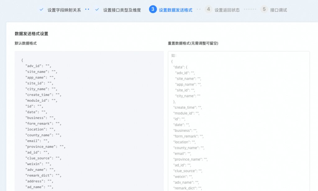Click the blue step 3 circle icon
318x191 pixels.
[x=152, y=9]
